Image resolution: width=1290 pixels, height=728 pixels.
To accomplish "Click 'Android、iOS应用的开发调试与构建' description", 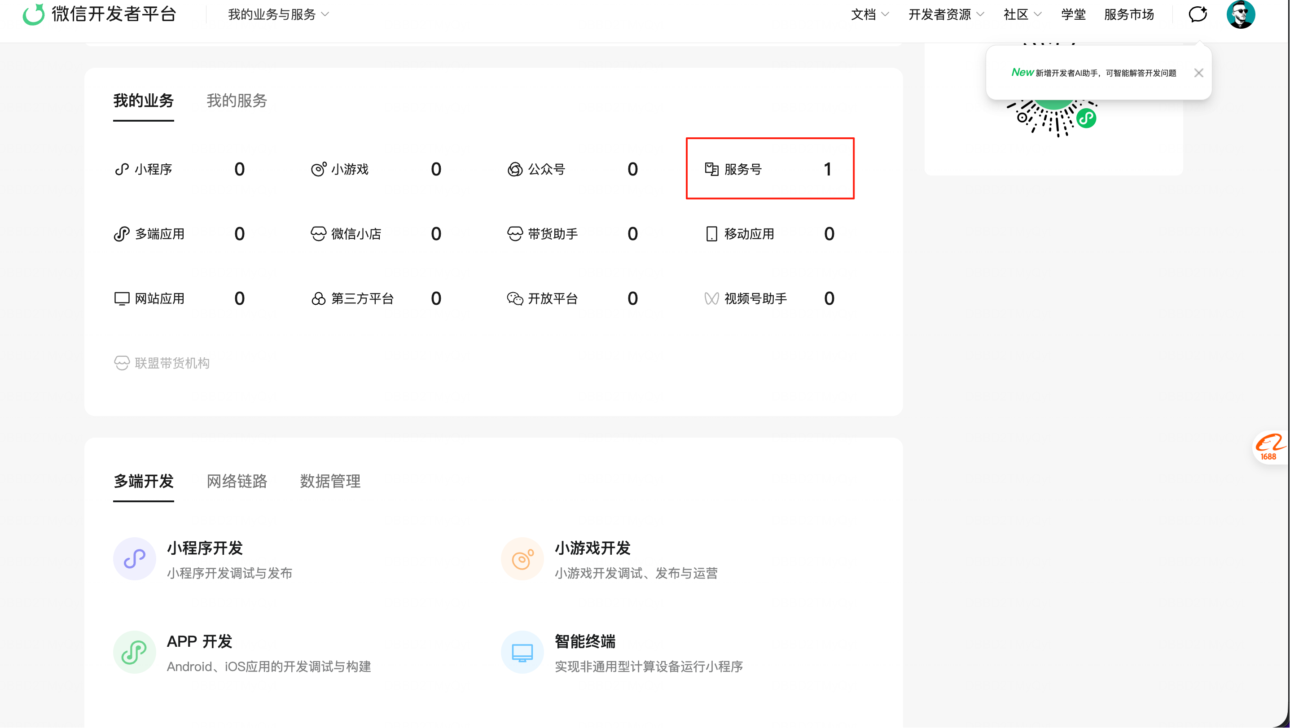I will 268,667.
